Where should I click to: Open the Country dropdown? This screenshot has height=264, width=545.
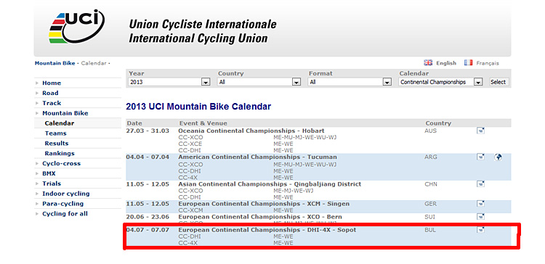point(259,82)
